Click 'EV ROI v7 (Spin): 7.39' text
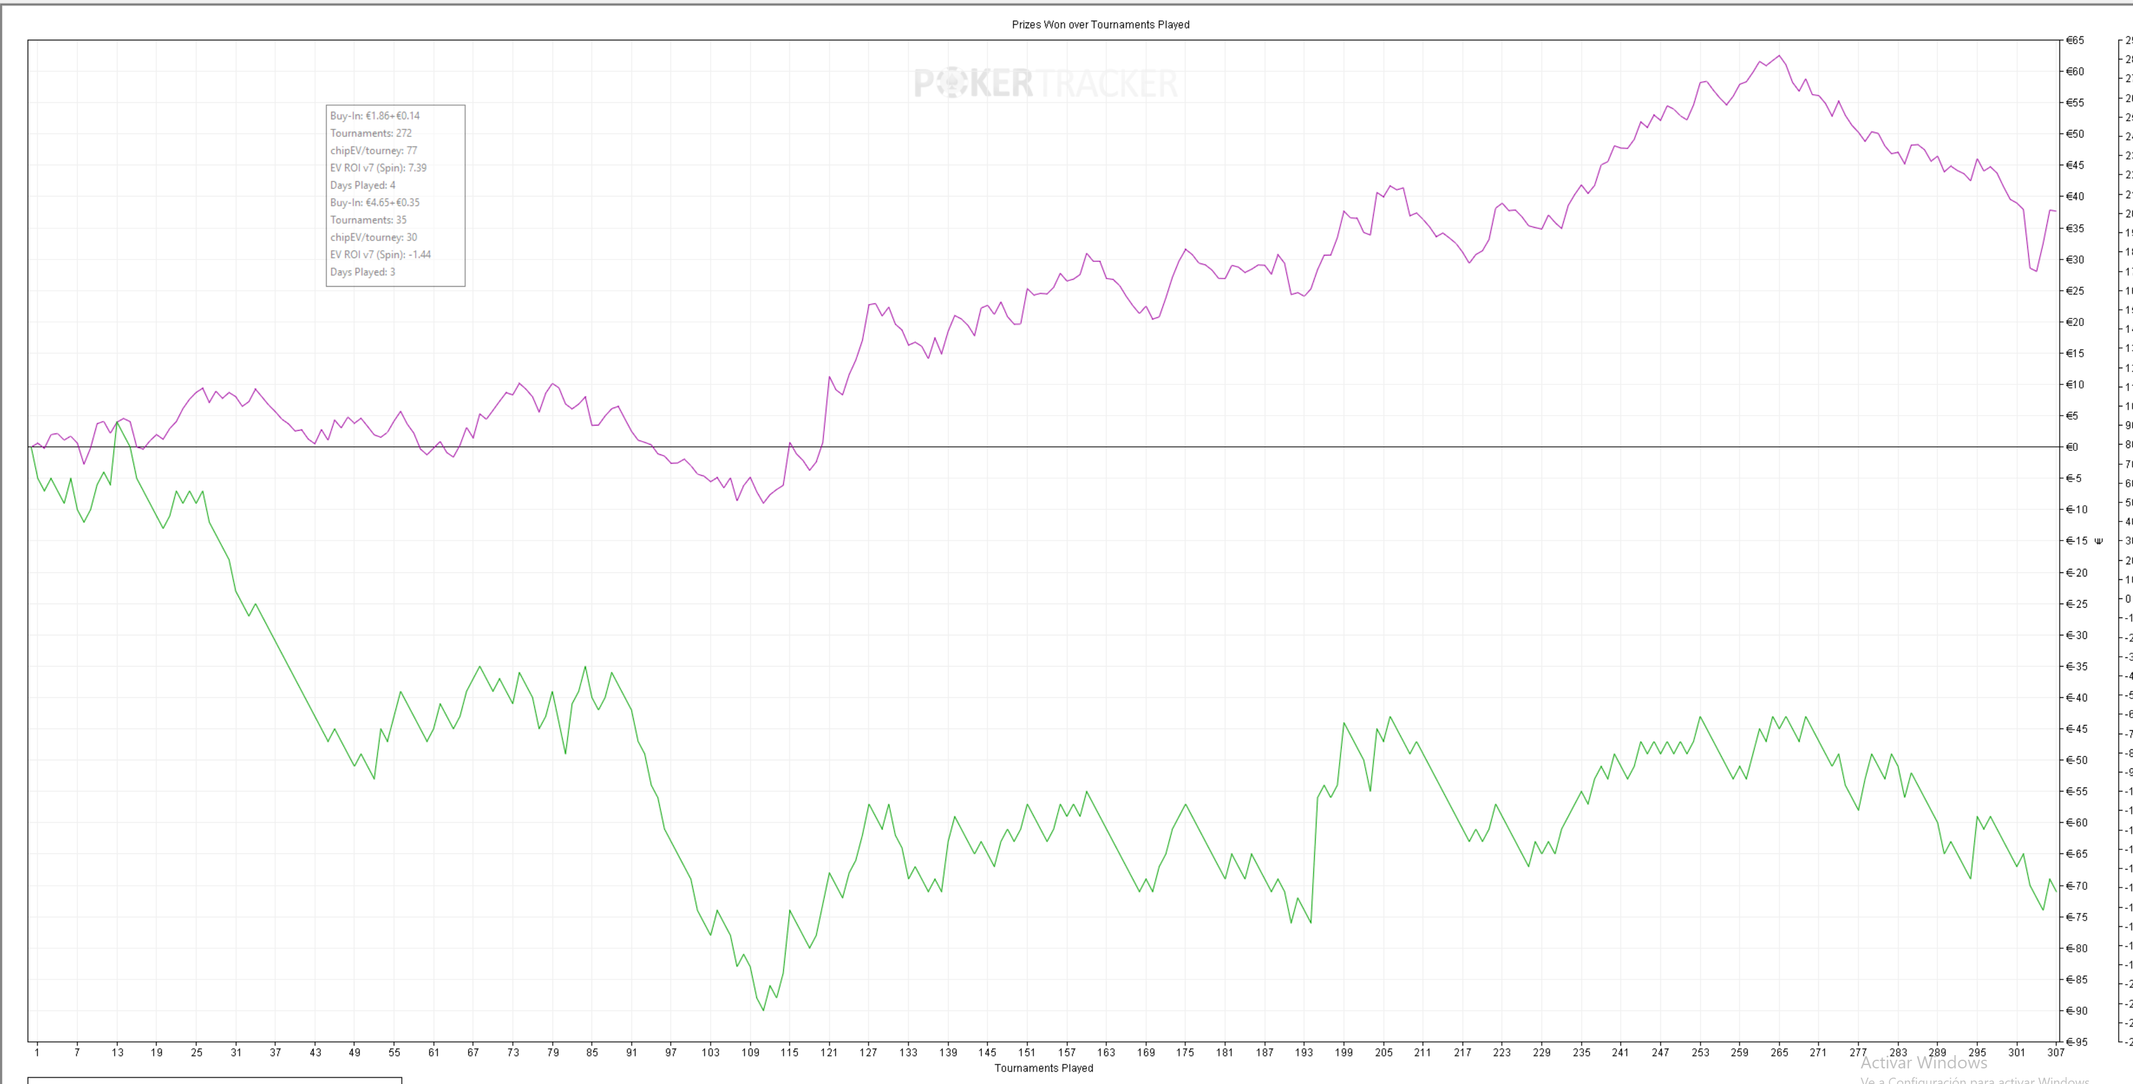This screenshot has width=2133, height=1084. tap(378, 168)
